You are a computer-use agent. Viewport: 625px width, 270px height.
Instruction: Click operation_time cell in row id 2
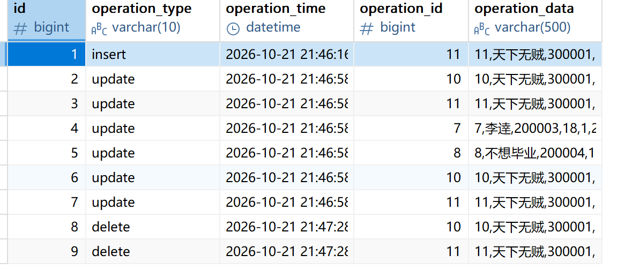[x=287, y=79]
